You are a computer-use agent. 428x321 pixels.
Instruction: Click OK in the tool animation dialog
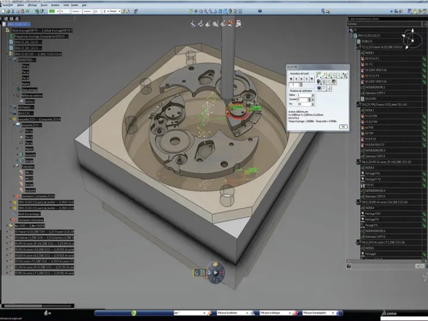click(343, 127)
